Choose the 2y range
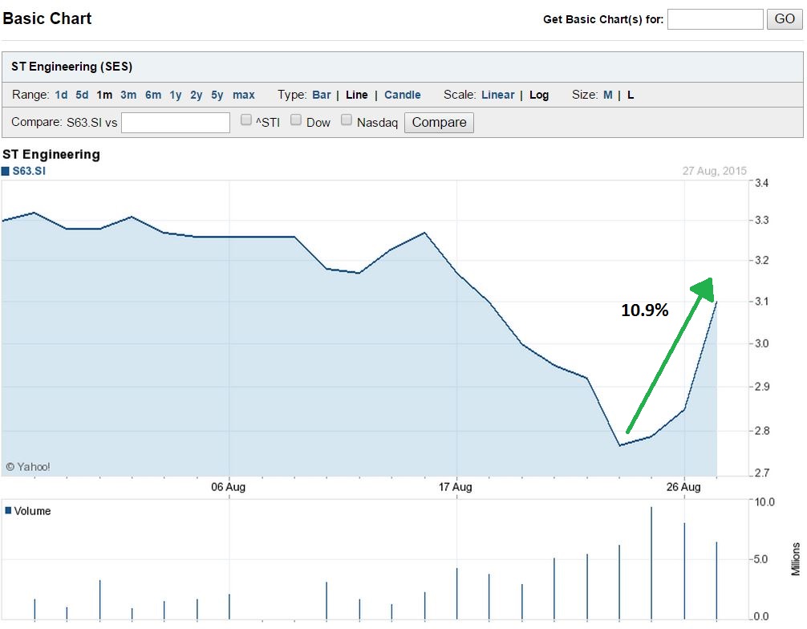 196,95
